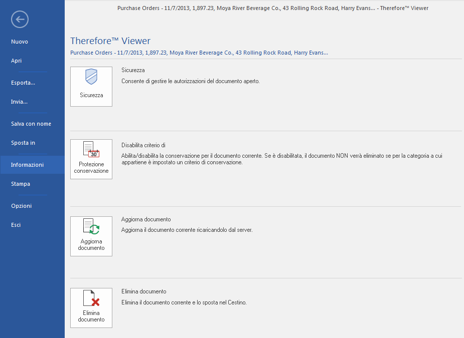Screen dimensions: 464x338
Task: Click the document title bar text
Action: coord(272,8)
